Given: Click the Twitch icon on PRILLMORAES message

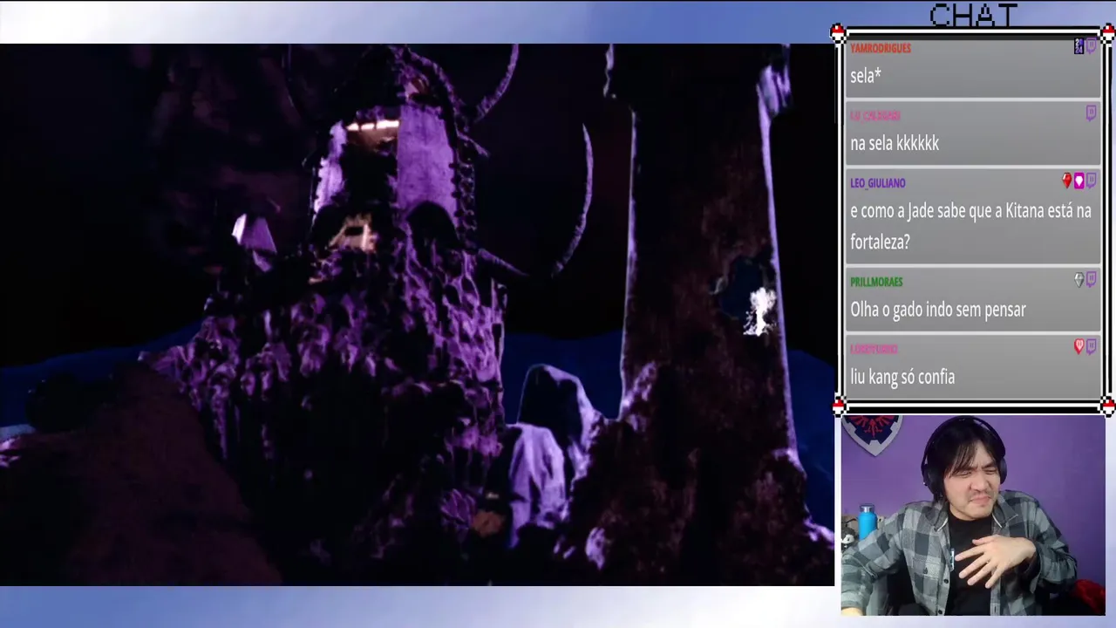Looking at the screenshot, I should [1091, 279].
